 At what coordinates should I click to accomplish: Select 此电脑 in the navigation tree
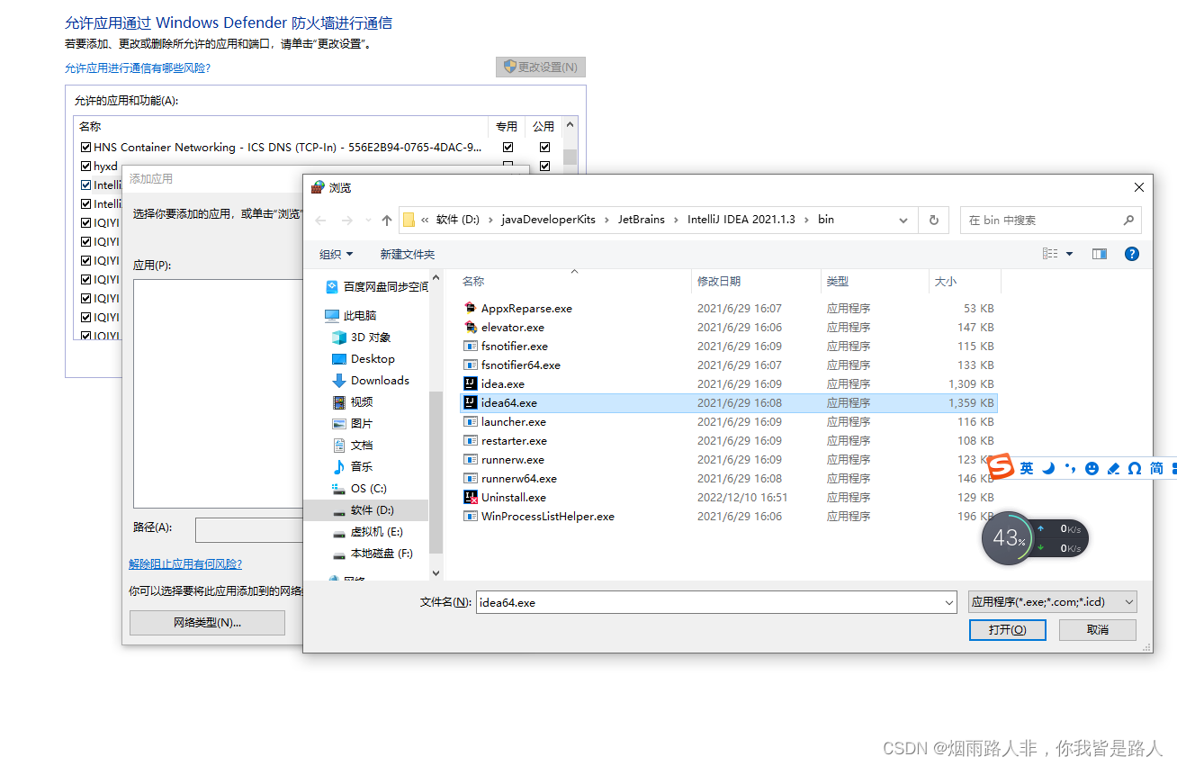[x=360, y=316]
